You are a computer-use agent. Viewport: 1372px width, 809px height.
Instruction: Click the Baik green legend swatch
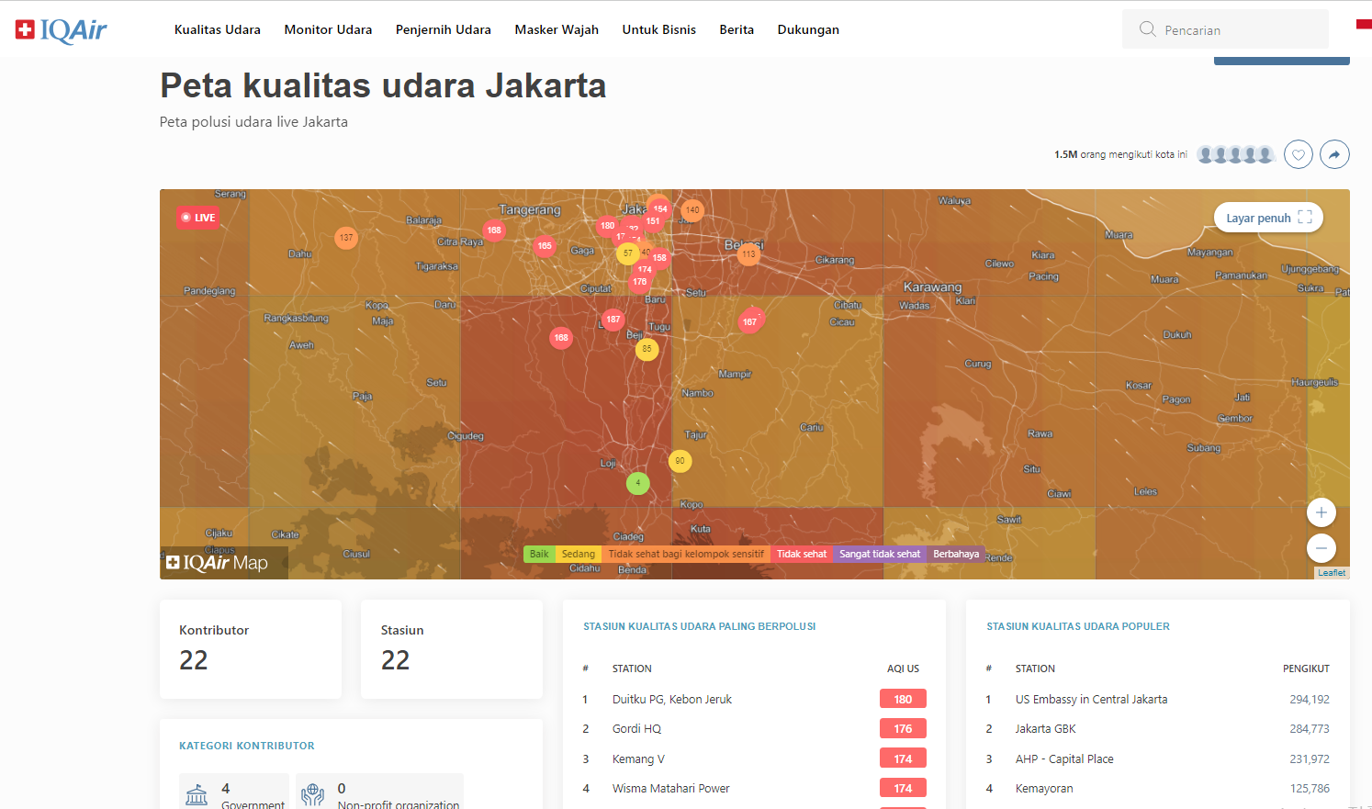[539, 554]
